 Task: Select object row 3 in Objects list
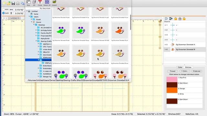click(x=185, y=35)
